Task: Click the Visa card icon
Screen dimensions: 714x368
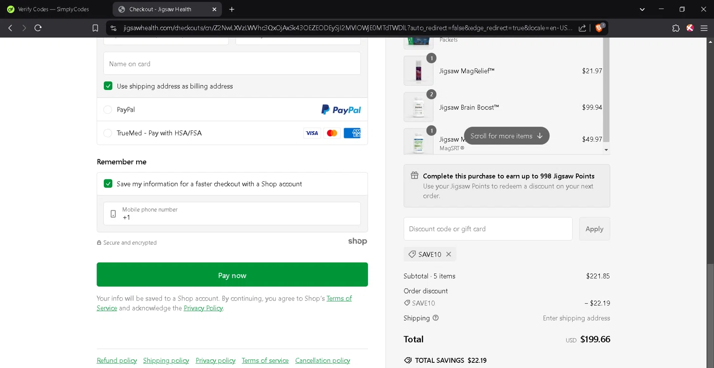Action: pos(312,133)
